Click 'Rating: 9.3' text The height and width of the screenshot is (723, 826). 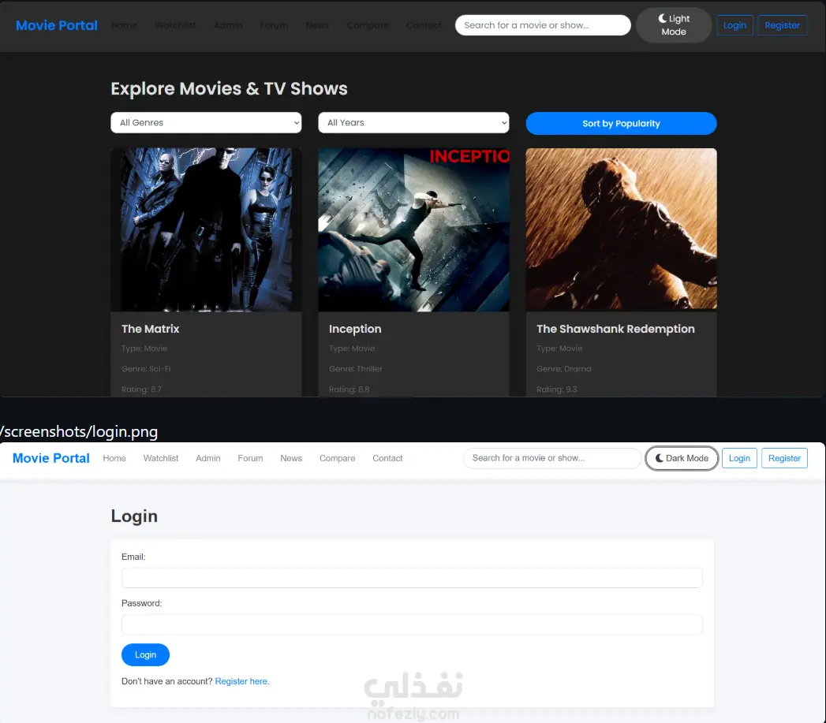[556, 389]
